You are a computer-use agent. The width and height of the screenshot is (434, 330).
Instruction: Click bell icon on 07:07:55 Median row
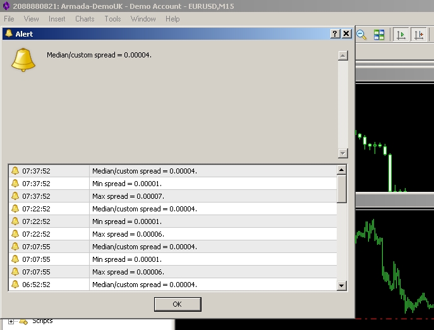(x=15, y=246)
